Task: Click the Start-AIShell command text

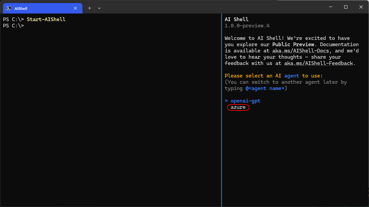Action: tap(46, 19)
